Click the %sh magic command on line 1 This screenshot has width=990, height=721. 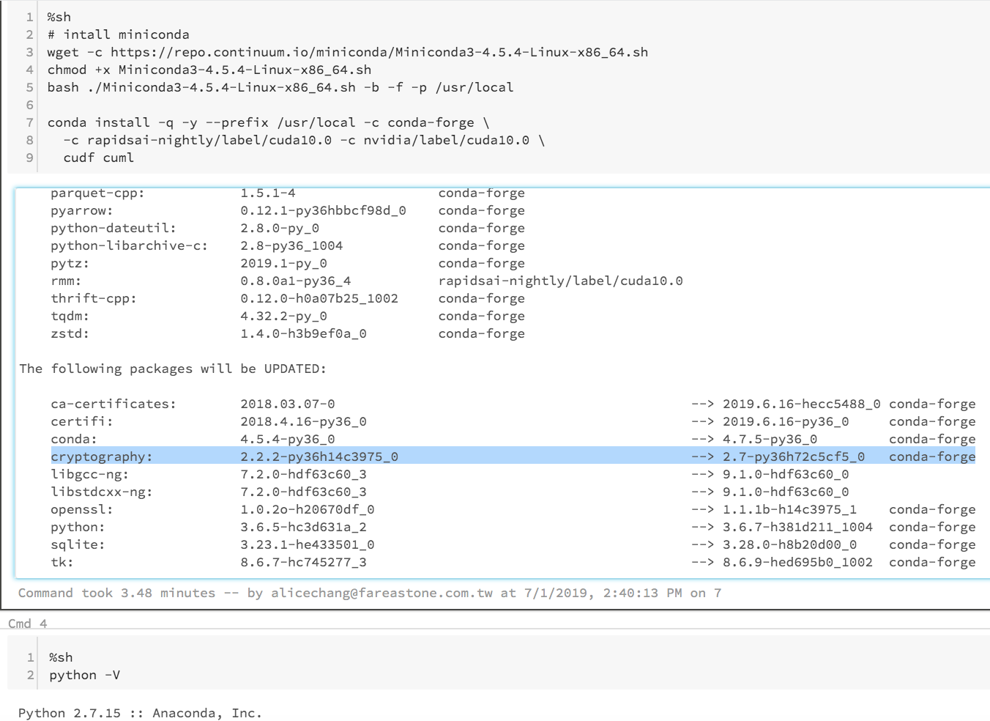tap(61, 16)
